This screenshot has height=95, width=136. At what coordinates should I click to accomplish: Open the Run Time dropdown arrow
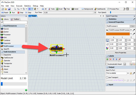point(95,13)
